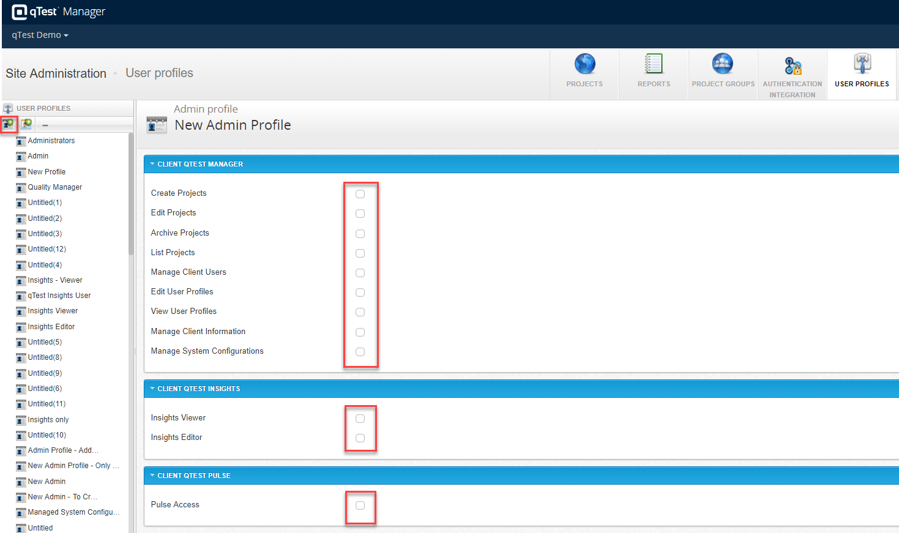
Task: Enable the Create Projects checkbox
Action: (x=360, y=194)
